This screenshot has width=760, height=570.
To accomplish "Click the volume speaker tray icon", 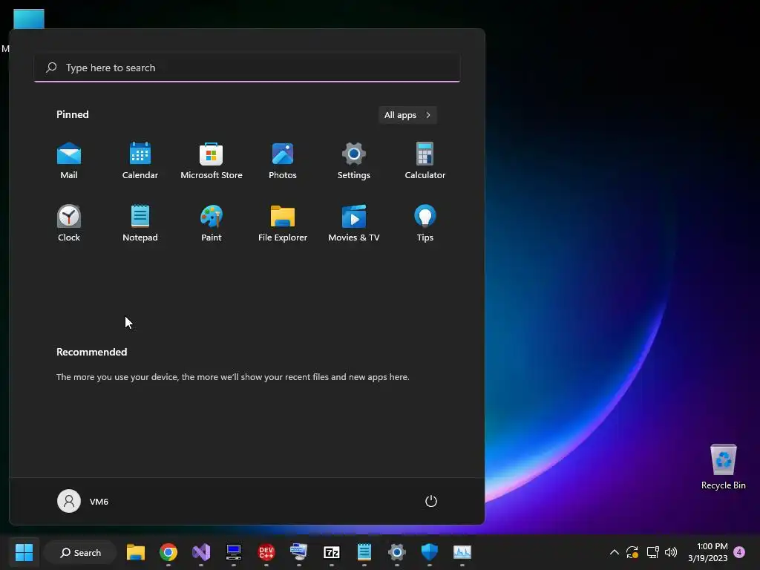I will point(671,552).
